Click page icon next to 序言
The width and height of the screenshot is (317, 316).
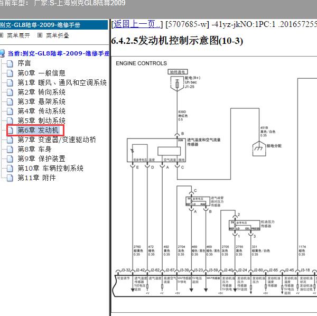[10, 63]
